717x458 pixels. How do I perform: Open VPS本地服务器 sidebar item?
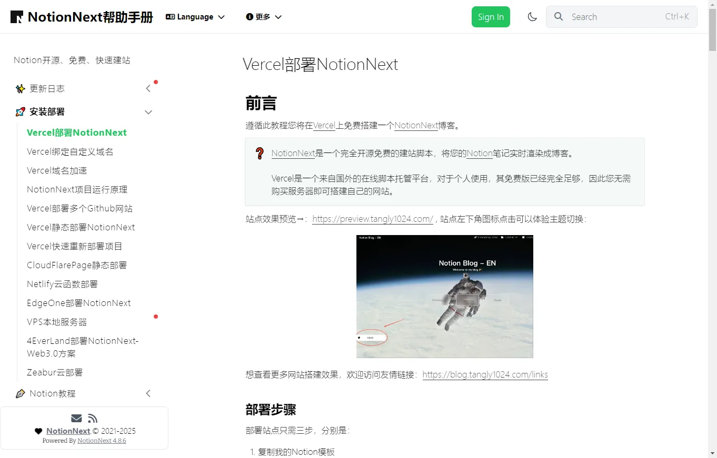pos(57,322)
